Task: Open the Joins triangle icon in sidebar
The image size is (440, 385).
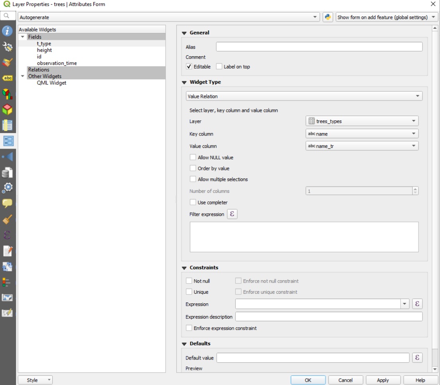Action: tap(8, 157)
